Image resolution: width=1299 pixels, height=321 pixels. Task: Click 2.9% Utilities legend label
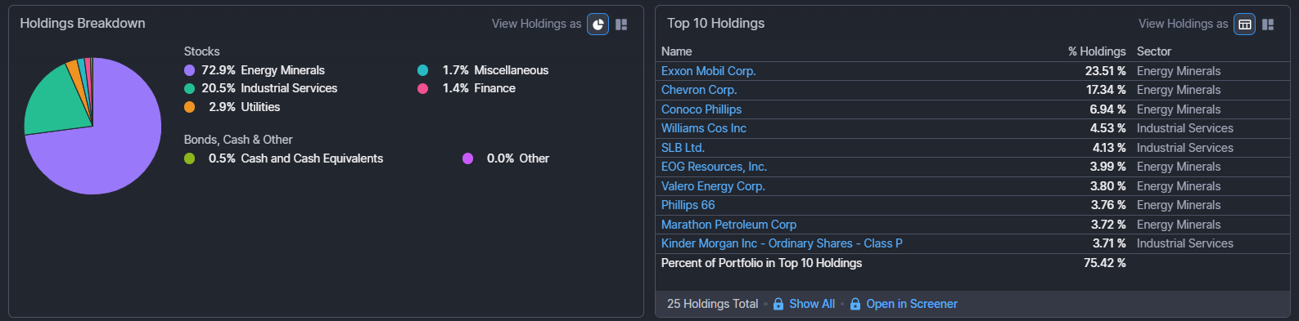(244, 107)
